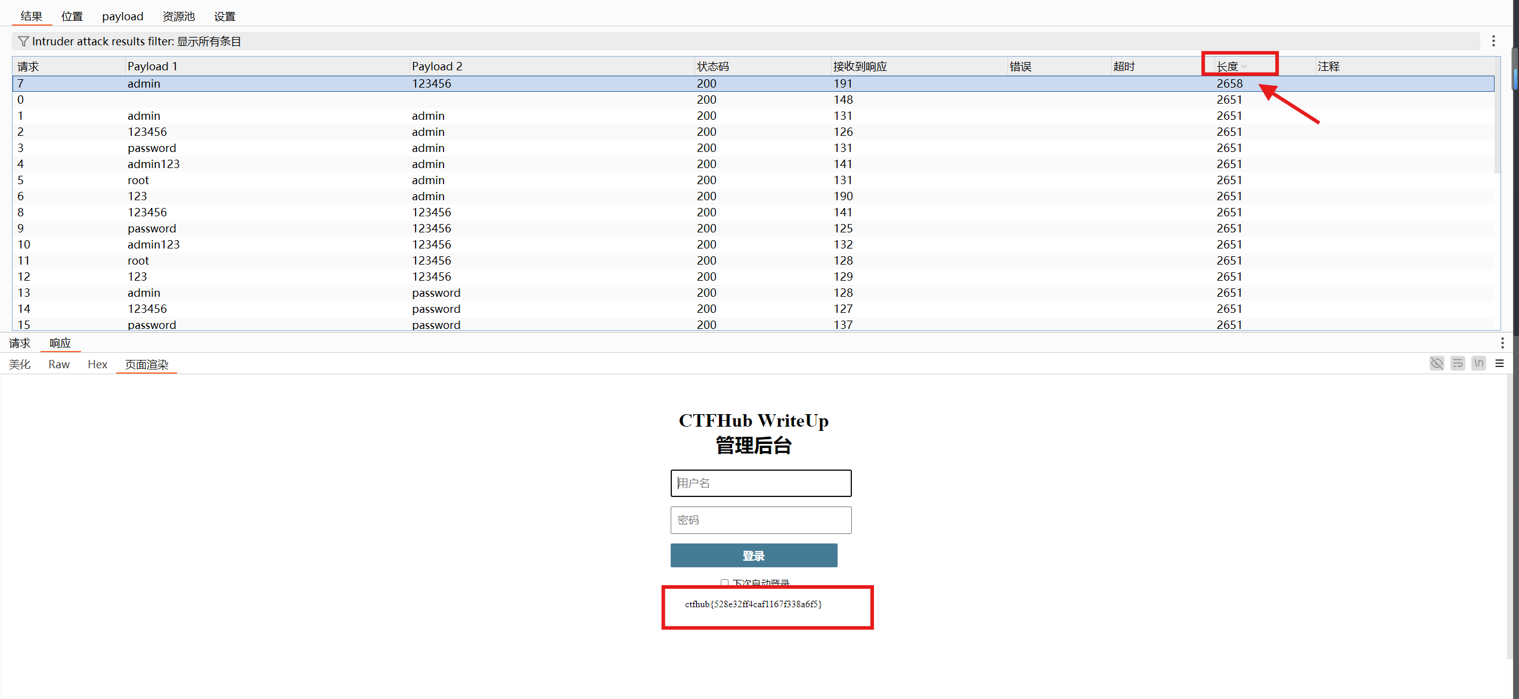The width and height of the screenshot is (1519, 699).
Task: Toggle the \n non-printable characters icon
Action: [1478, 364]
